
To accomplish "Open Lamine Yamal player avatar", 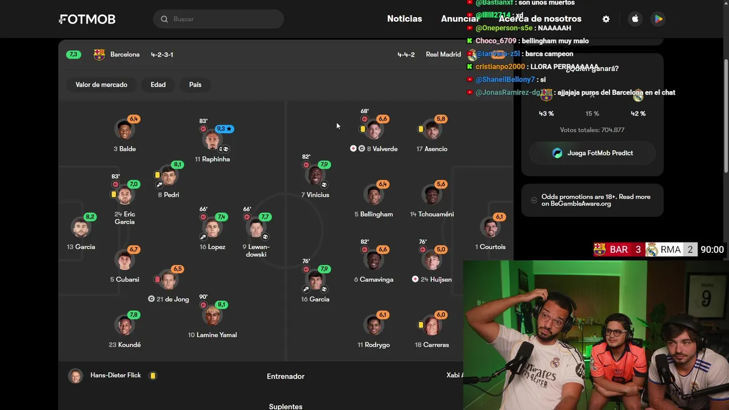I will tap(212, 316).
